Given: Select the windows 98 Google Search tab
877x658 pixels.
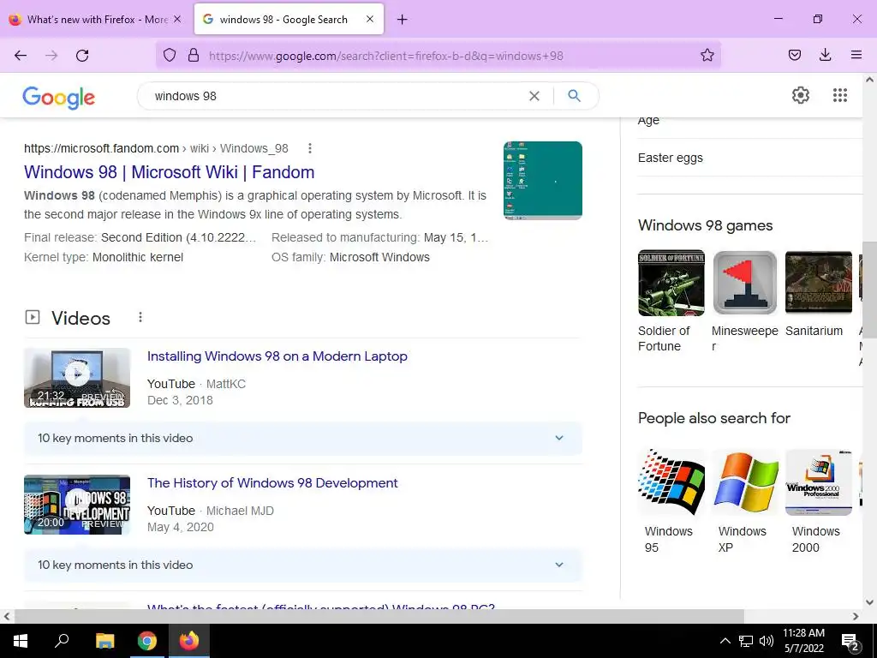Looking at the screenshot, I should coord(289,19).
